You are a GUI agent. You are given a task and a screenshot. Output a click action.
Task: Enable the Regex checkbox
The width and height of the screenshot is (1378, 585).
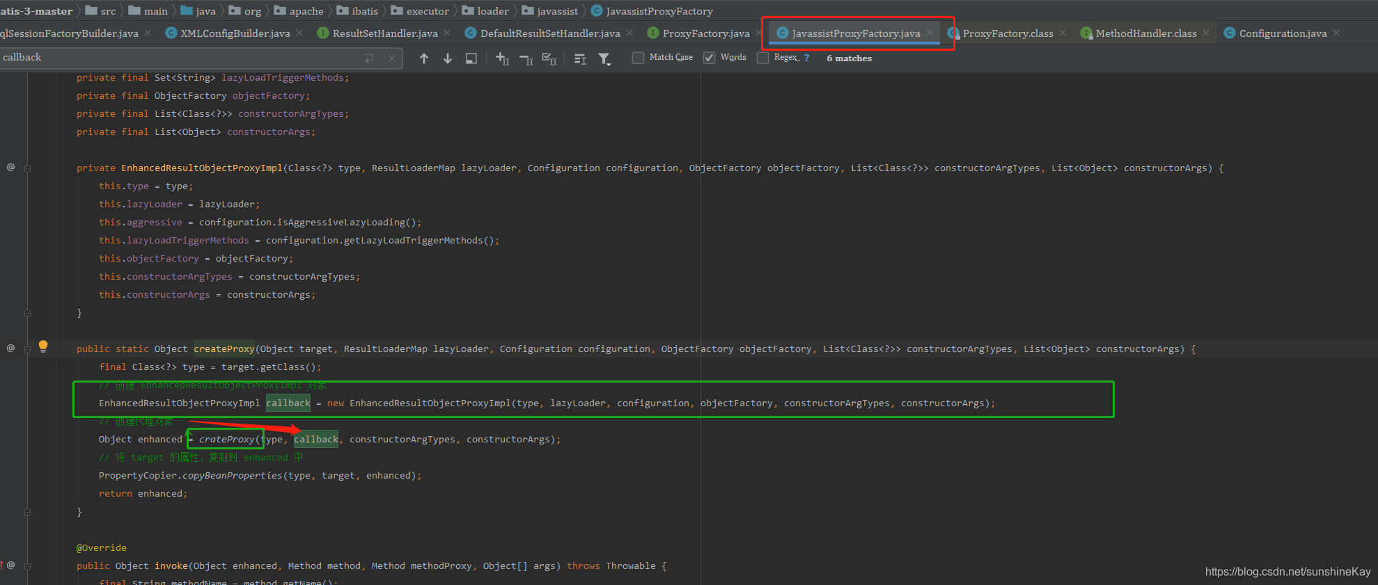[x=762, y=58]
